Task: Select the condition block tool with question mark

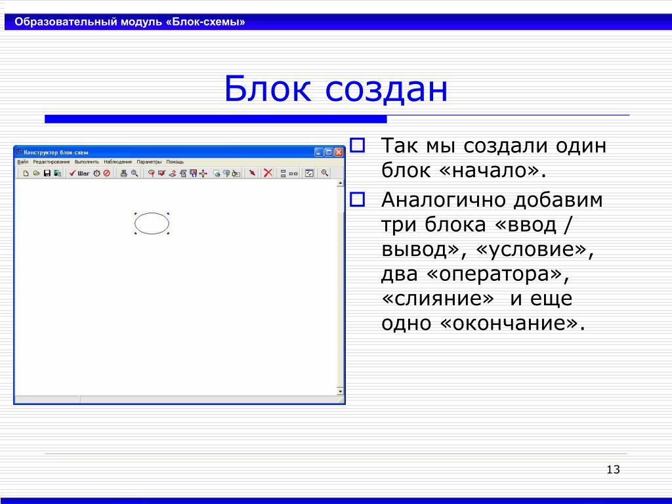Action: [173, 173]
